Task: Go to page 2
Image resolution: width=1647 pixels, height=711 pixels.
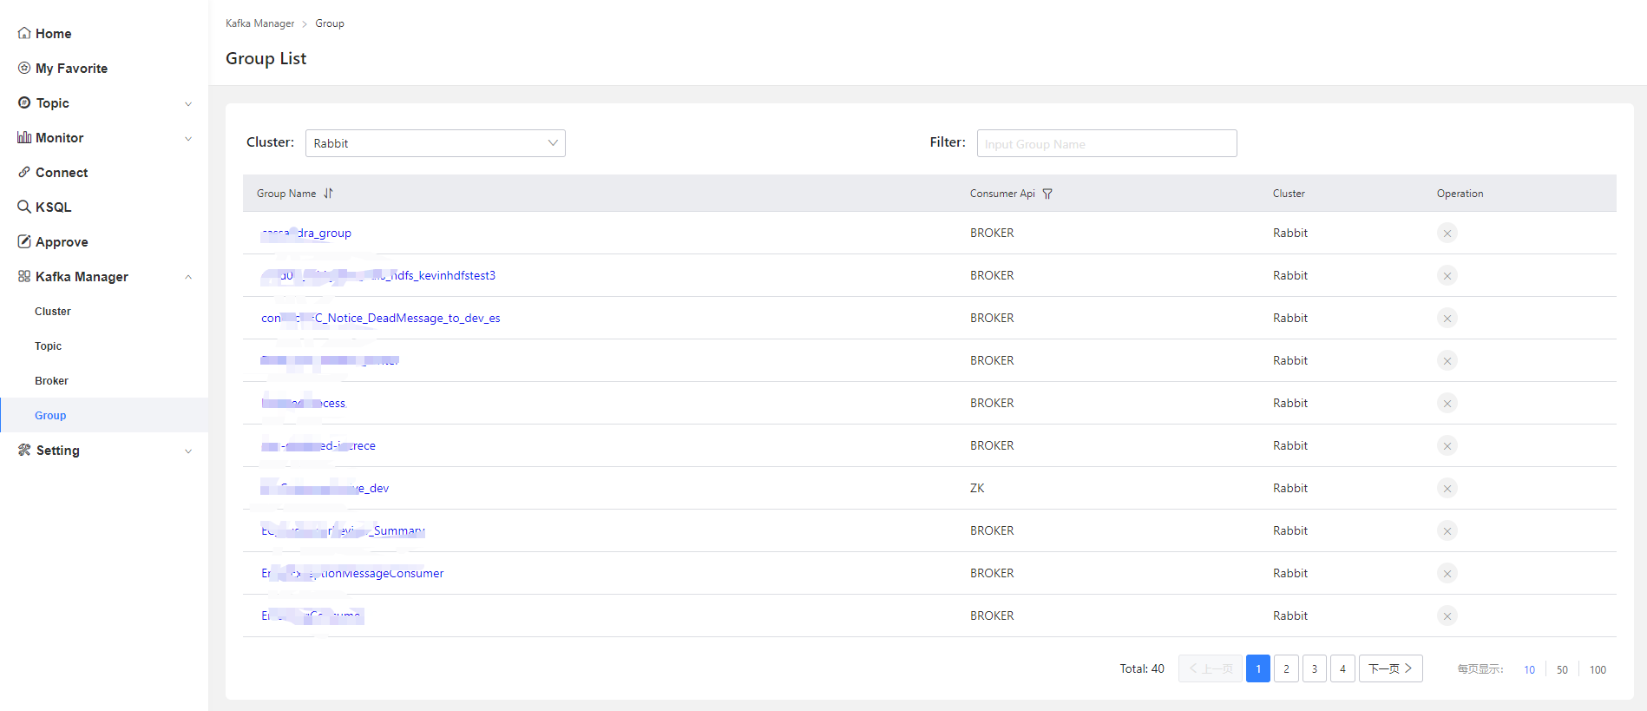Action: (1286, 668)
